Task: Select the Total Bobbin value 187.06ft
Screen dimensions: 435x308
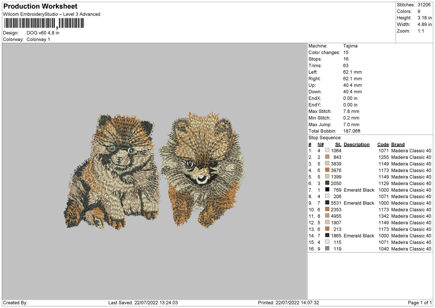Action: (x=352, y=131)
